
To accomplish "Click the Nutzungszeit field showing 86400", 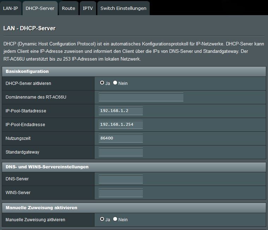I will 121,138.
